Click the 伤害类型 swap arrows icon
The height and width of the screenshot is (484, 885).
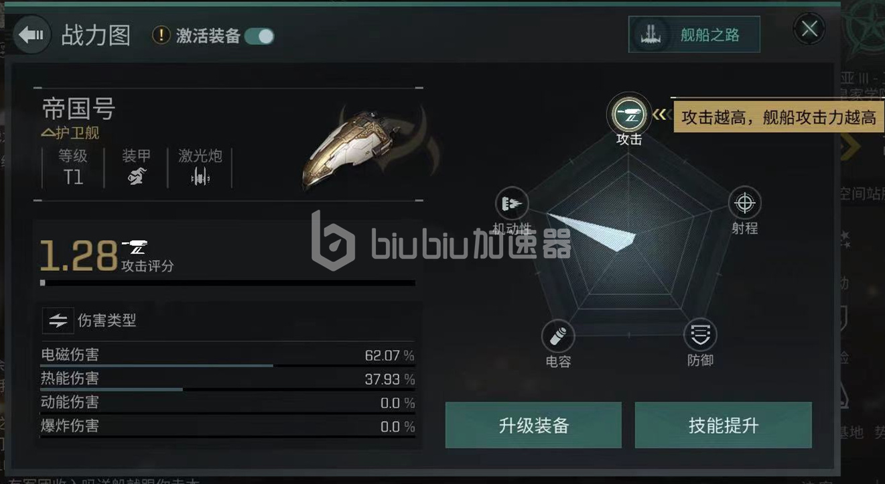tap(58, 321)
